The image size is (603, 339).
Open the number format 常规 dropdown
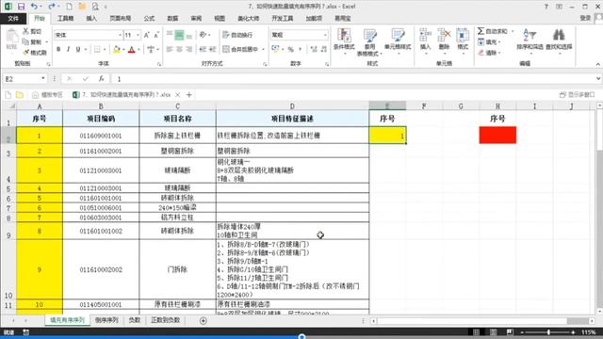tap(325, 35)
